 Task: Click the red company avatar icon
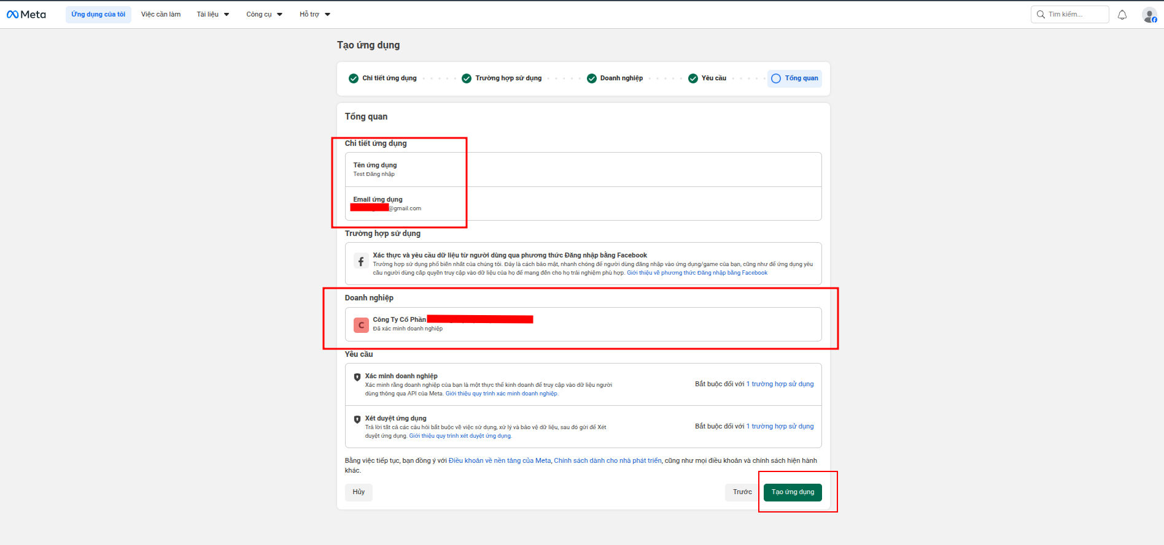click(x=361, y=325)
